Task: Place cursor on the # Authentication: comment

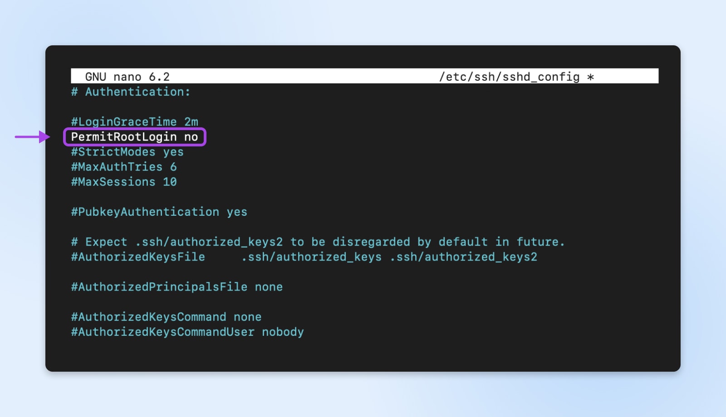Action: tap(131, 92)
